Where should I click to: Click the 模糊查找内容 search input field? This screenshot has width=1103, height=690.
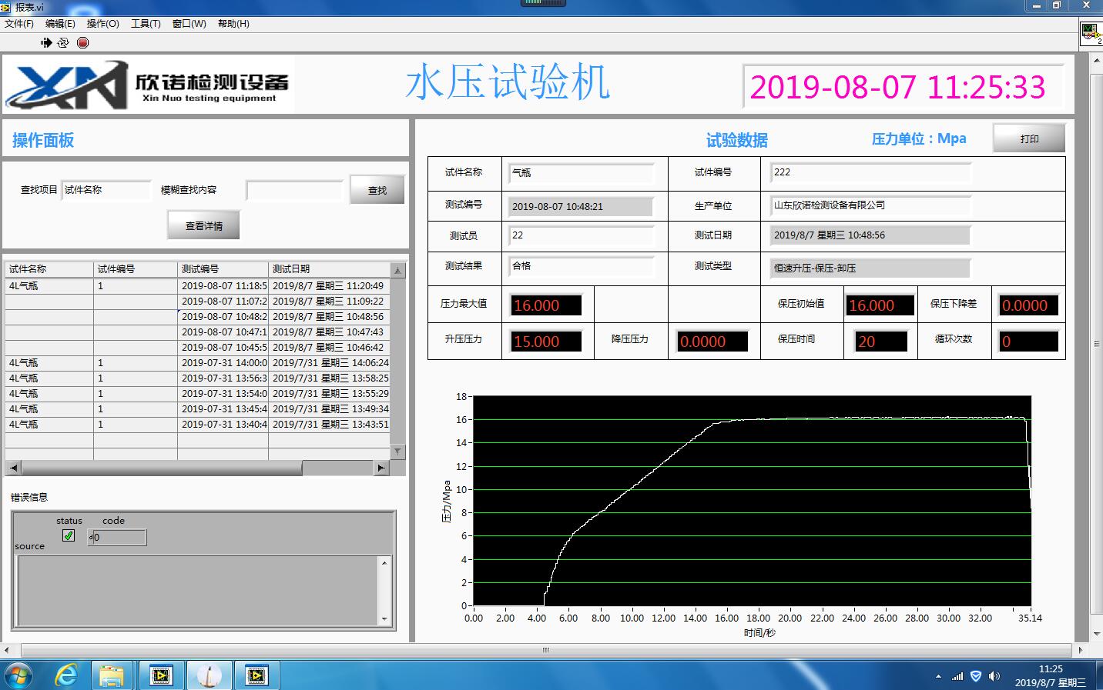coord(294,190)
